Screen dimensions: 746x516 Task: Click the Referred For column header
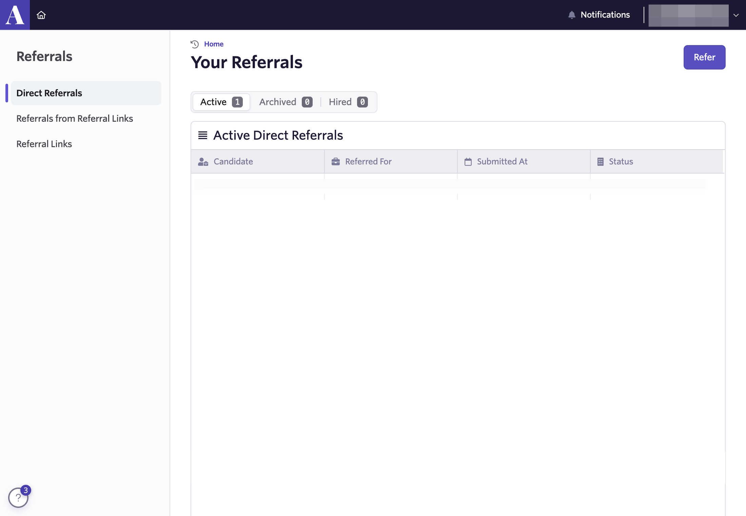[x=391, y=161]
